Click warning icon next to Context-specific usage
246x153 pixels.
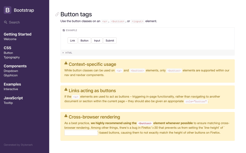tap(66, 63)
